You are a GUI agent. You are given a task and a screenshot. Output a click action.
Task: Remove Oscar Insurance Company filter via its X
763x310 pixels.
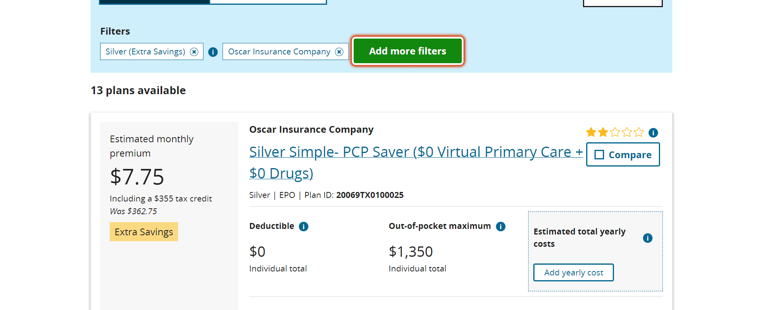tap(339, 52)
